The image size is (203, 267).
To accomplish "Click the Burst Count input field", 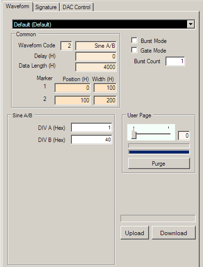I will [x=175, y=61].
